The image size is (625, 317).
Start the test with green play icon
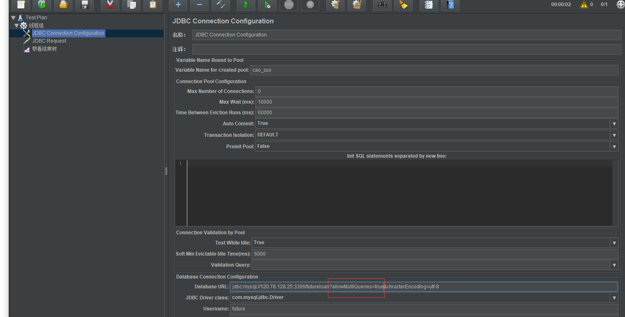click(x=246, y=5)
